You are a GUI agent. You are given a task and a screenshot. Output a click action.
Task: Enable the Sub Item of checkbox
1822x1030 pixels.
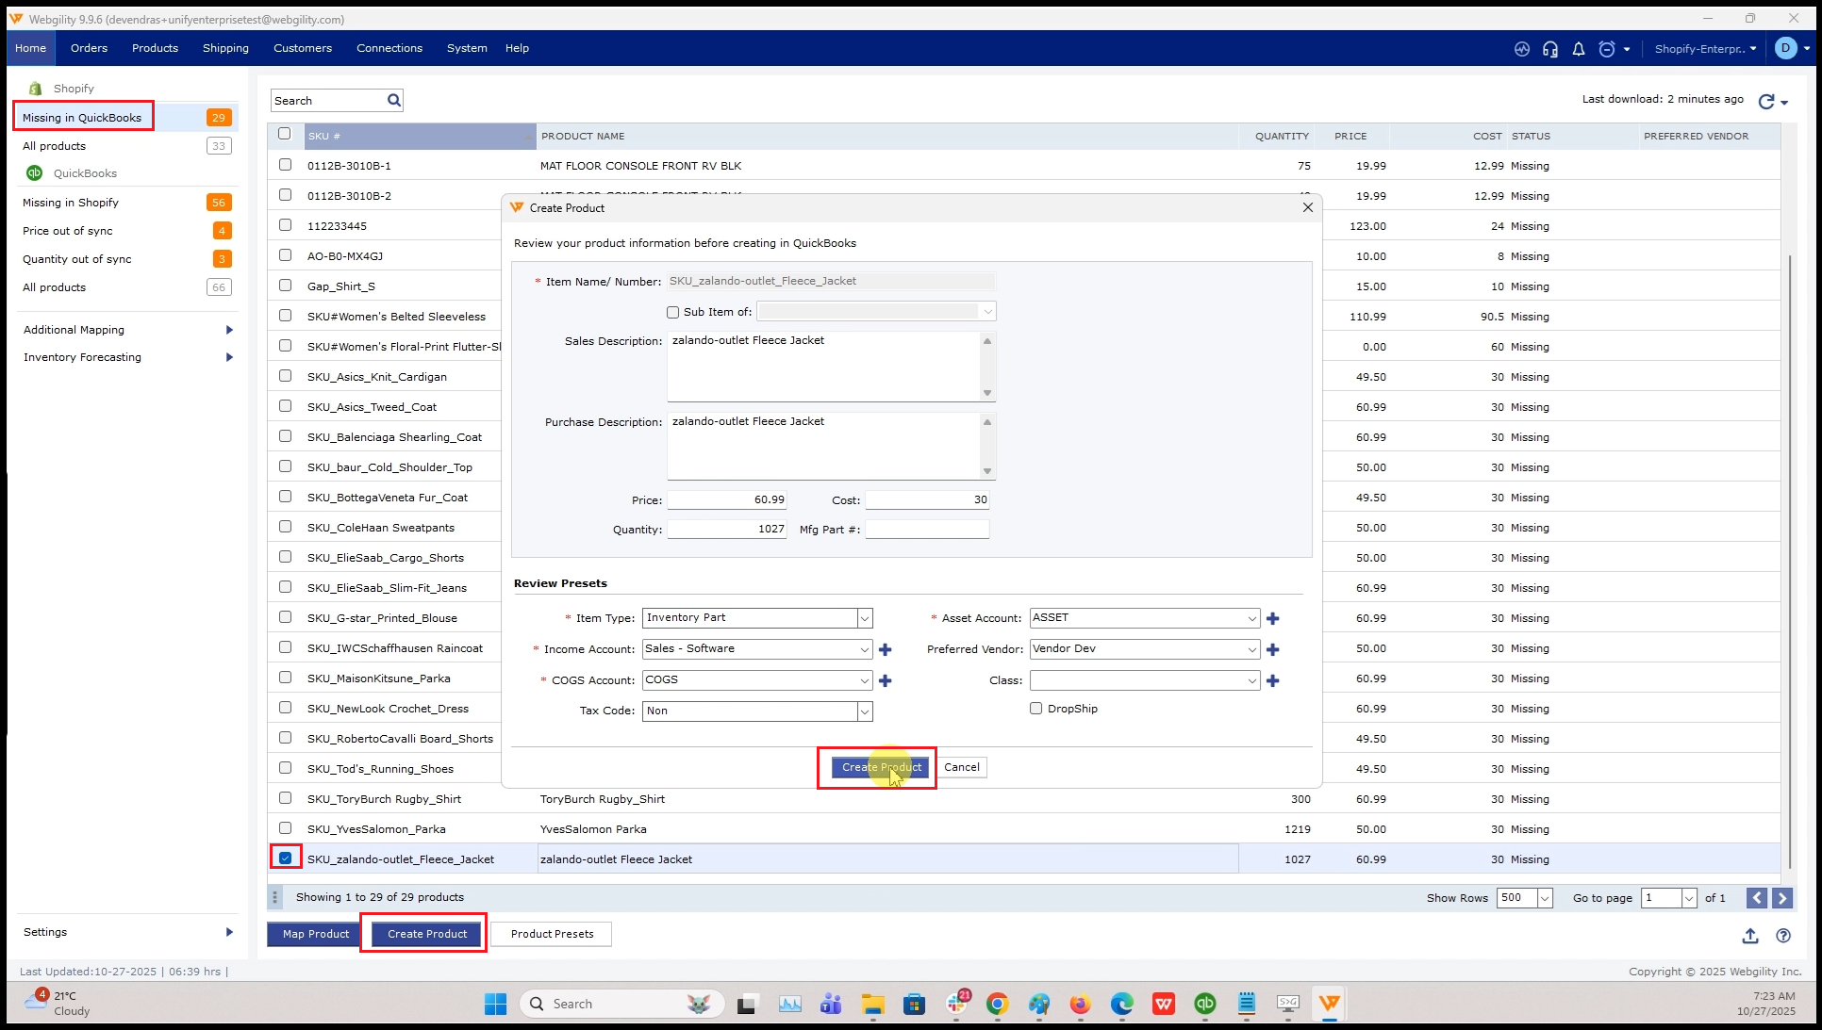pos(672,312)
